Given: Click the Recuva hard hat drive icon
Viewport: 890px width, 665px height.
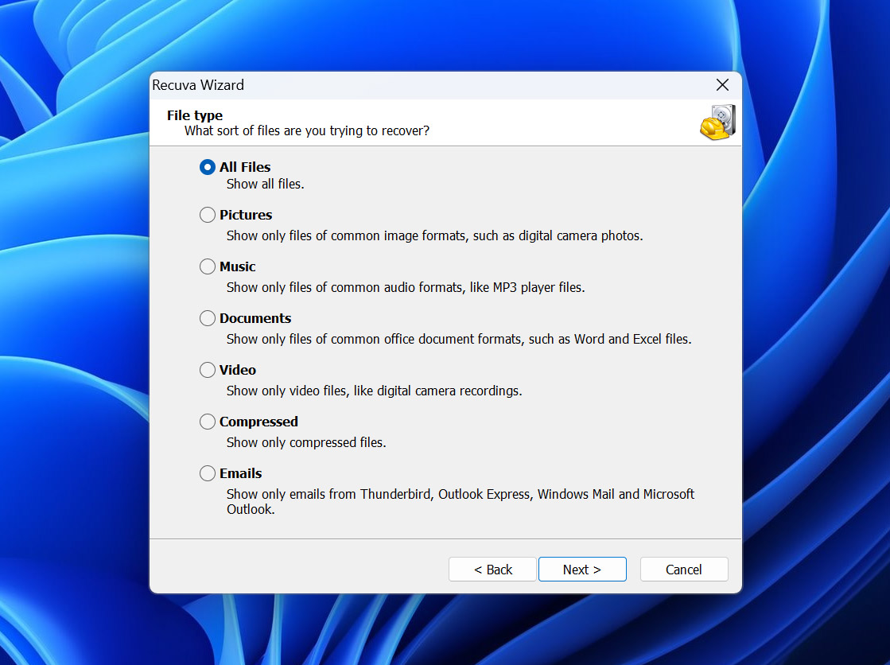Looking at the screenshot, I should (x=718, y=122).
